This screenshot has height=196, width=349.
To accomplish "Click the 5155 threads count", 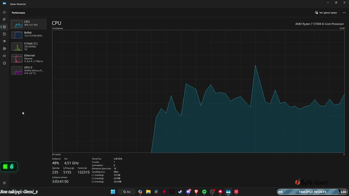I will (67, 172).
